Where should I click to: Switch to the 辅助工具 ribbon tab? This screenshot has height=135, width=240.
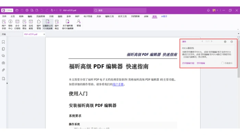pyautogui.click(x=109, y=16)
